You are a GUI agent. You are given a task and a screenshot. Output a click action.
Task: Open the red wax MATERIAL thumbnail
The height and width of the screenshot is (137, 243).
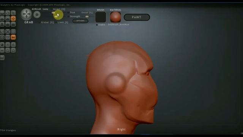(115, 17)
